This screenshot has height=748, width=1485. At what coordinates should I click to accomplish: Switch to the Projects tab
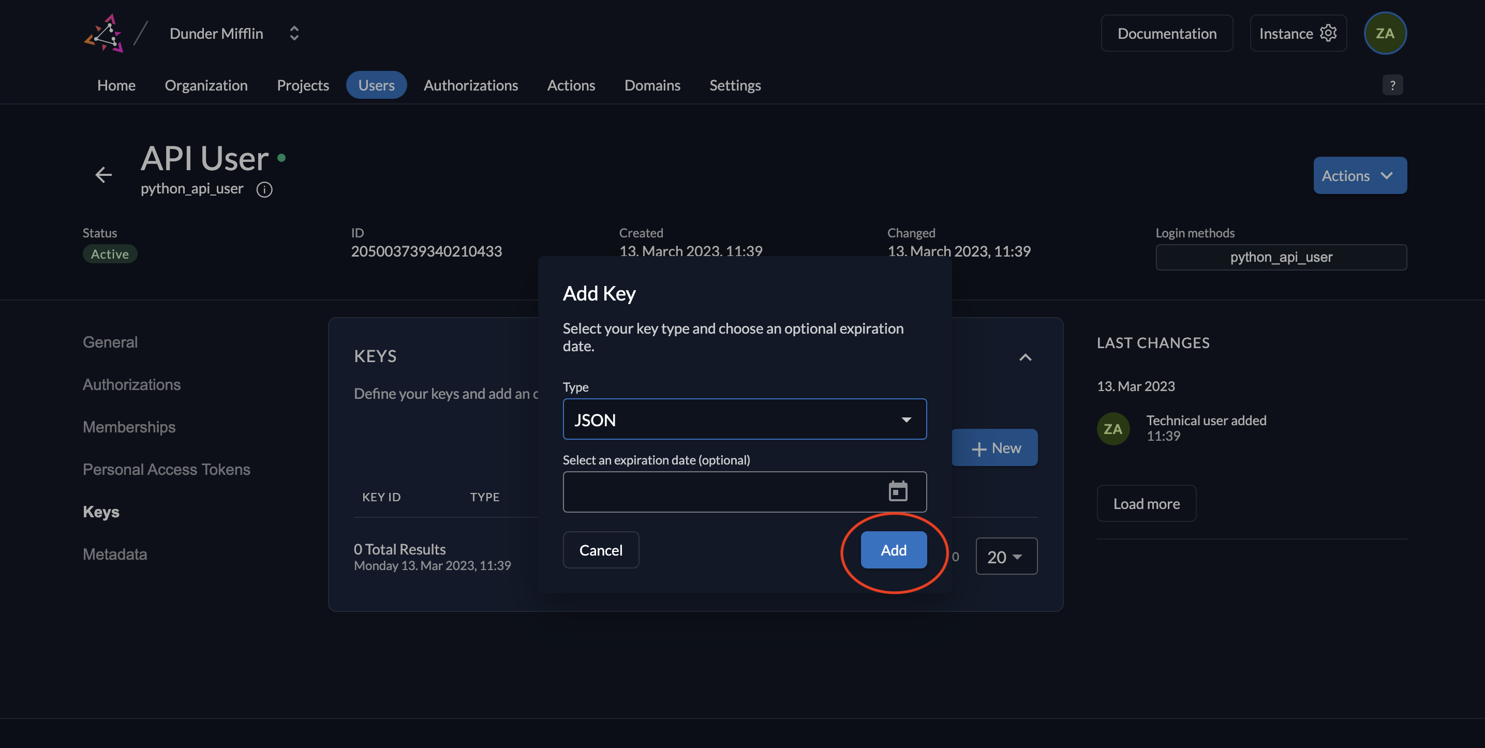coord(302,84)
